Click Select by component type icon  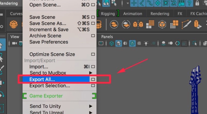pos(114,3)
